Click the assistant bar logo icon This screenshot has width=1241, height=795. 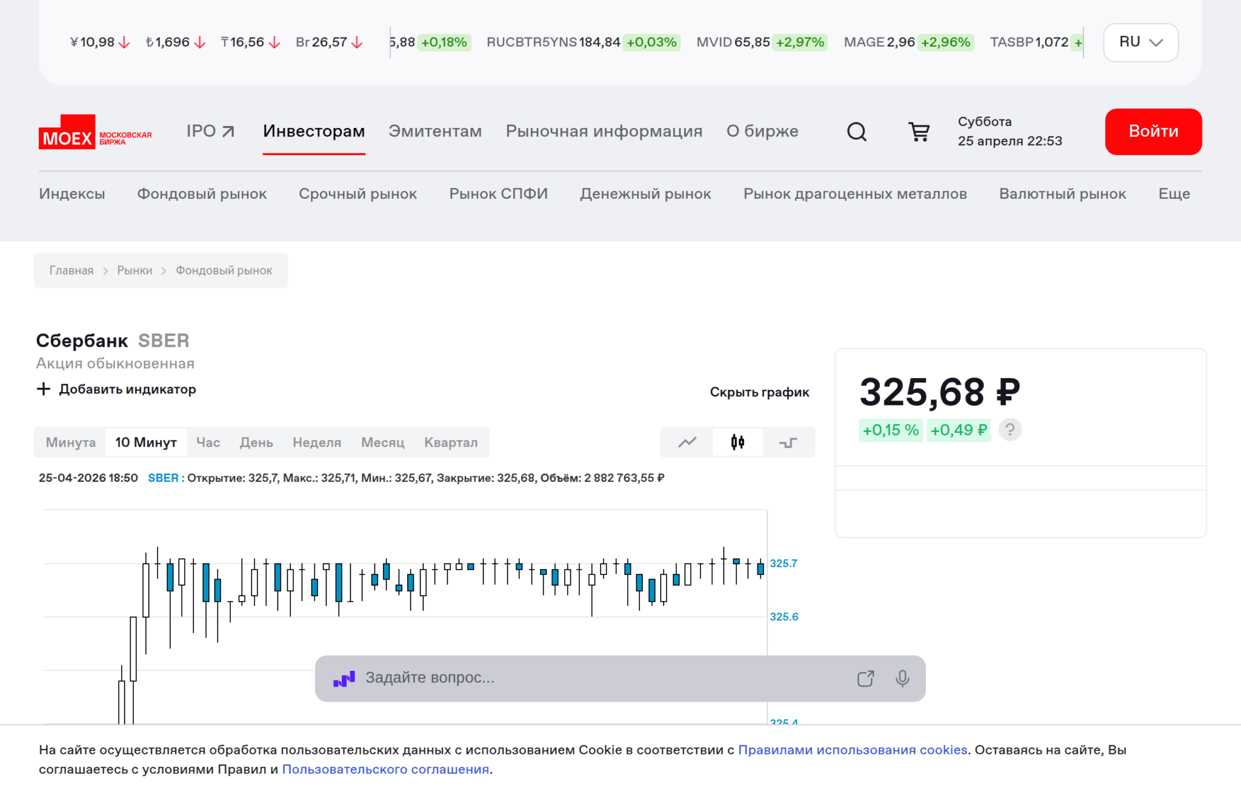pos(344,679)
